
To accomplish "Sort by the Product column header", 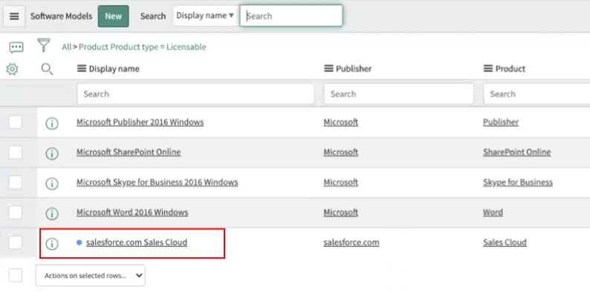I will coord(510,69).
